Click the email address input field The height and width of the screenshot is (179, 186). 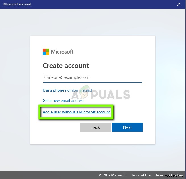coord(92,77)
